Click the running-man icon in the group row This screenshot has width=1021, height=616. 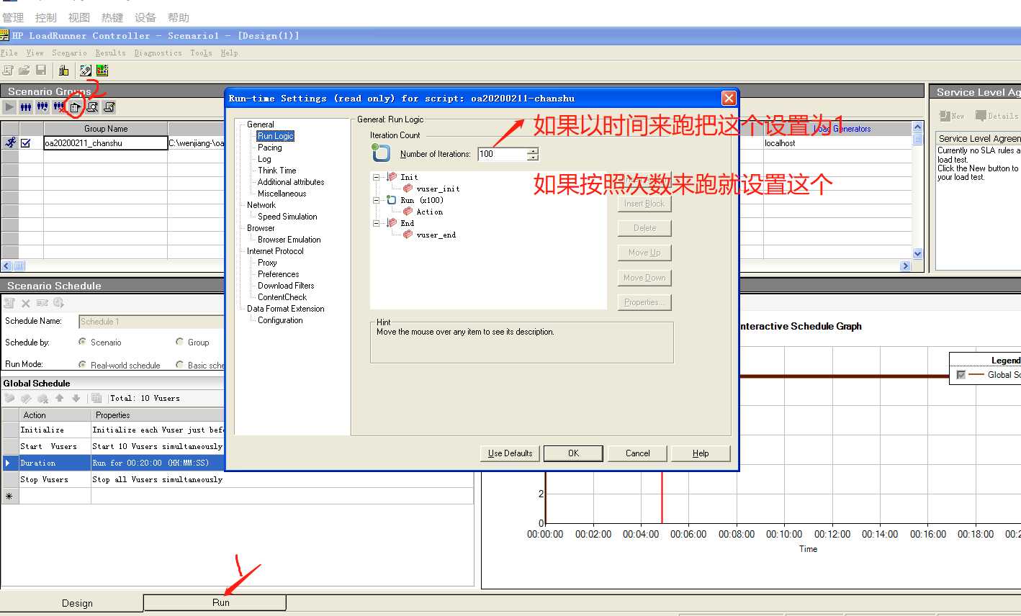(x=10, y=142)
